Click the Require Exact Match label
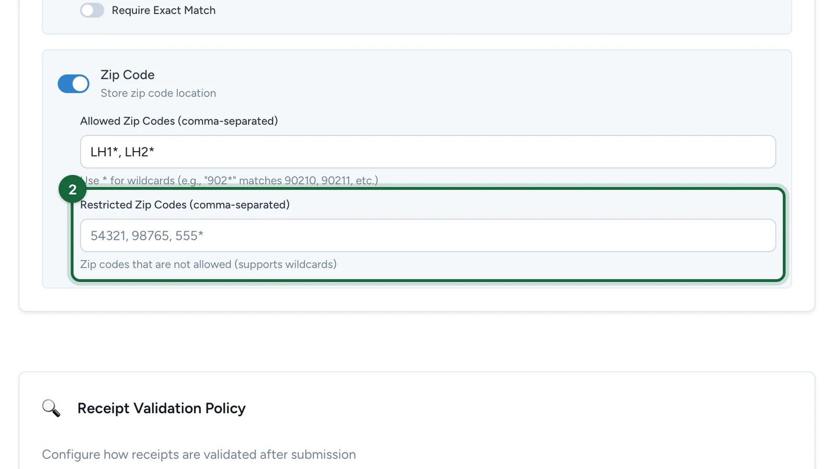 coord(164,10)
